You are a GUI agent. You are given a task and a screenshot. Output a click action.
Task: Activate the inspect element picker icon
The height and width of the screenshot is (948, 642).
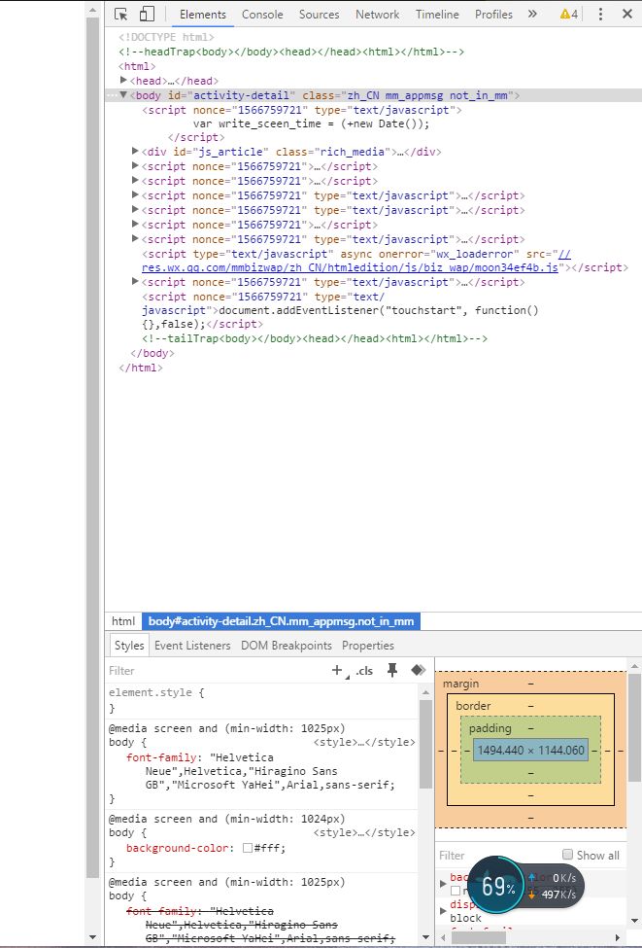(121, 15)
